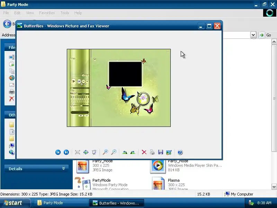Click the e-mail envelope task in the sidebar

click(12, 85)
